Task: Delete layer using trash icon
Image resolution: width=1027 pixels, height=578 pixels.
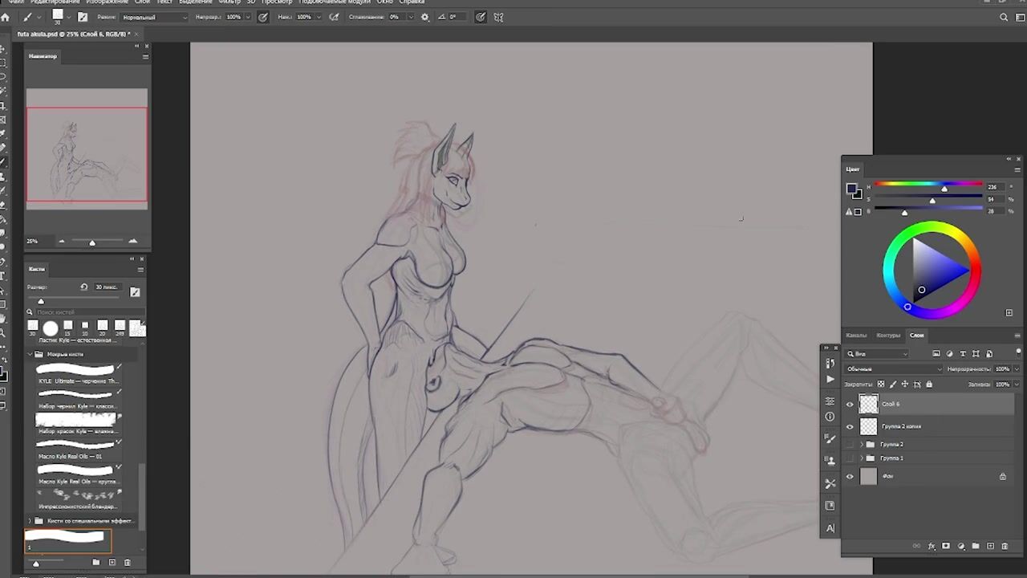Action: 1005,547
